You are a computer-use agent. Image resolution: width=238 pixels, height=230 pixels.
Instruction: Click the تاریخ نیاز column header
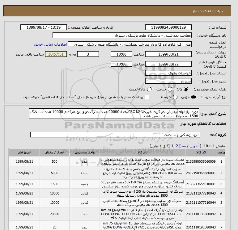[24, 153]
